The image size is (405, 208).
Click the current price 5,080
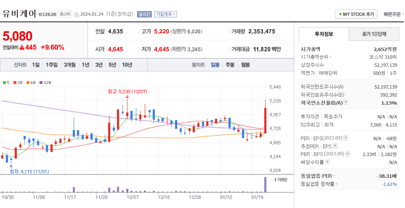18,36
